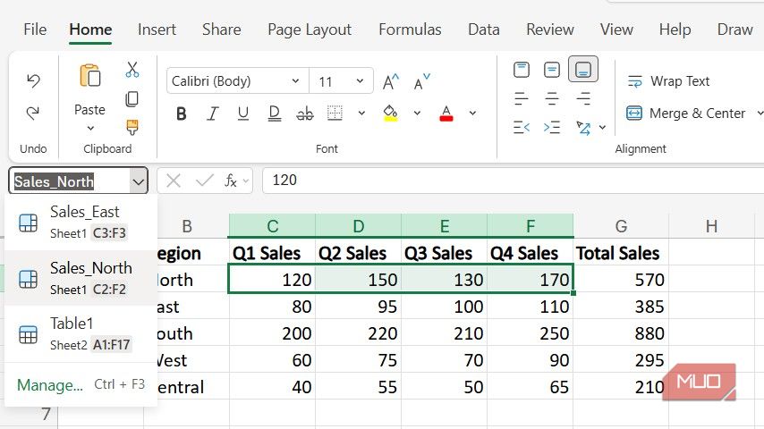Open the Calibri (Body) font dropdown
This screenshot has width=764, height=429.
295,80
